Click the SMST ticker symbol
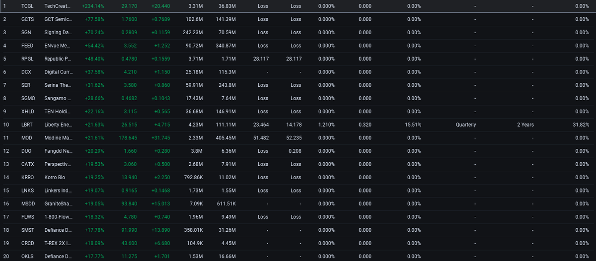Screen dimensions: 596x261 tap(28, 230)
